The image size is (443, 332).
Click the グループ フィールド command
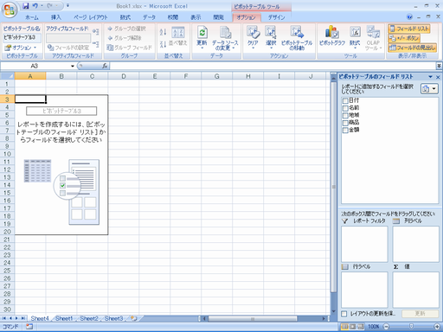[x=129, y=48]
